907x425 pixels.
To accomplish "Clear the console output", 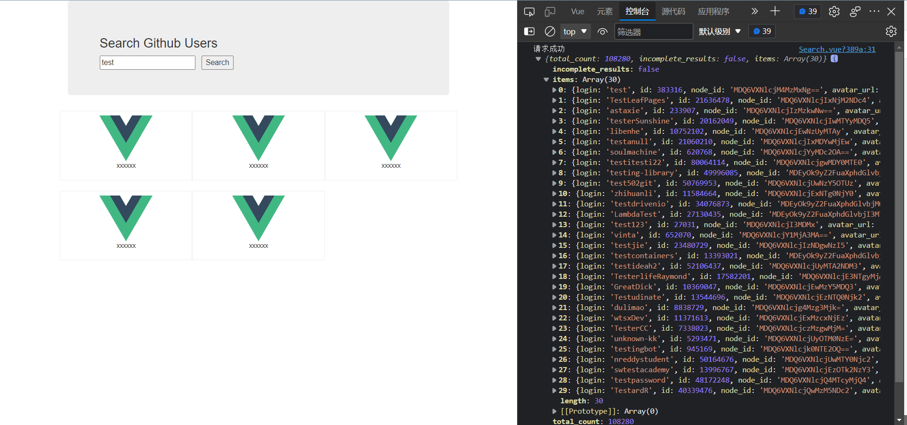I will [550, 31].
